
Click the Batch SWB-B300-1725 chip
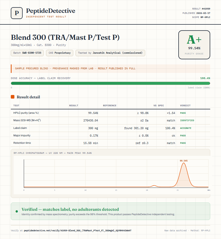27,53
